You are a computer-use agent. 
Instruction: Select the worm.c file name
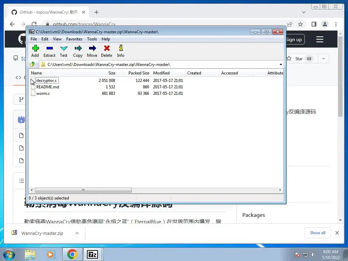[x=43, y=93]
